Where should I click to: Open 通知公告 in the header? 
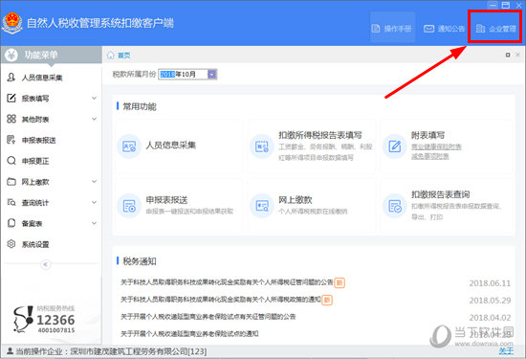tap(444, 29)
